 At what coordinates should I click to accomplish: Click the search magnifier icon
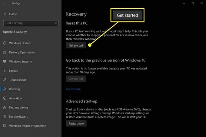click(55, 23)
